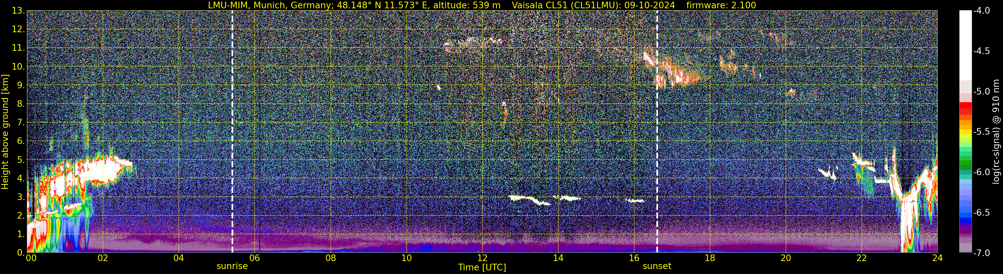
Task: Click the 'Time [UTC]' axis label
Action: coord(482,267)
